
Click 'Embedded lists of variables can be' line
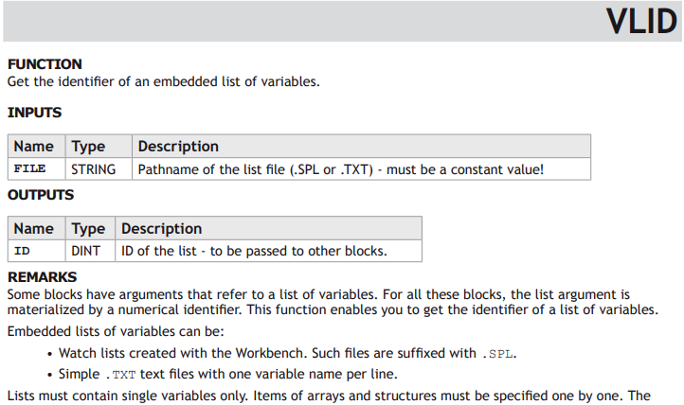click(116, 331)
